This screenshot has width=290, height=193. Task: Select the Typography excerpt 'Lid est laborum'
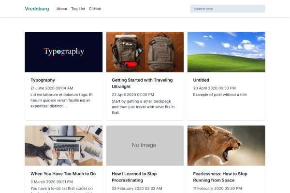point(61,100)
